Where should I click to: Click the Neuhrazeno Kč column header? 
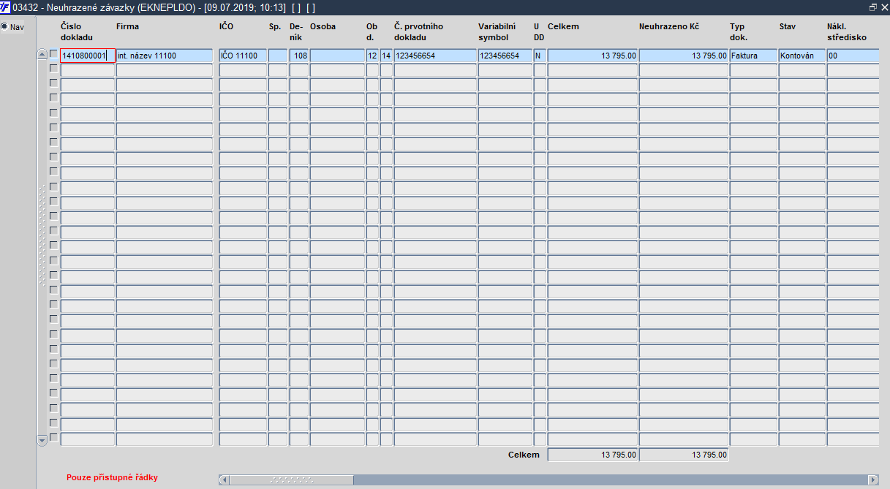coord(668,26)
